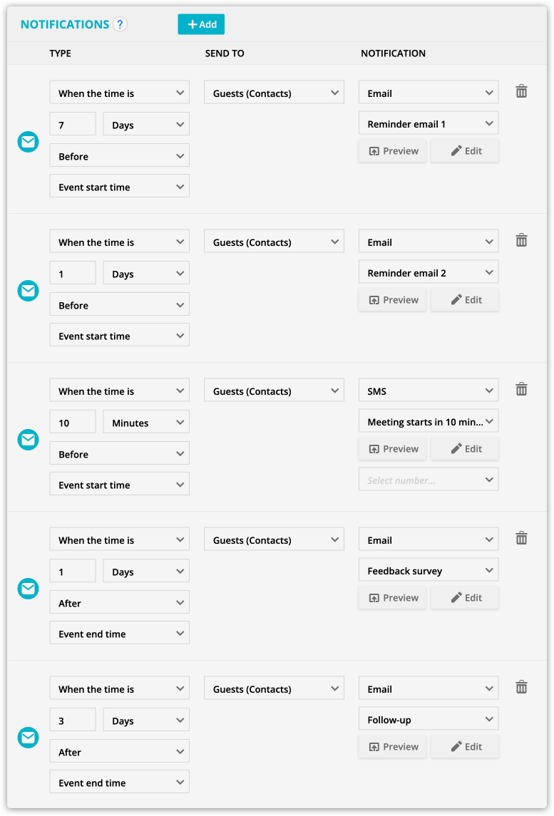This screenshot has width=554, height=816.
Task: Remove the SMS notification with trash icon
Action: click(521, 389)
